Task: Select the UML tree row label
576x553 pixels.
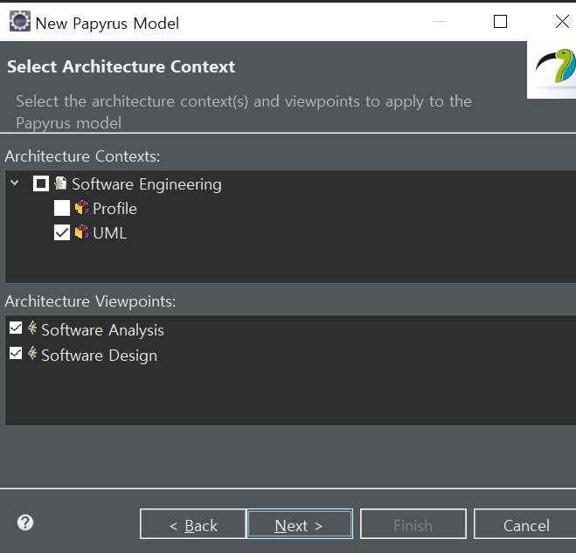Action: 110,233
